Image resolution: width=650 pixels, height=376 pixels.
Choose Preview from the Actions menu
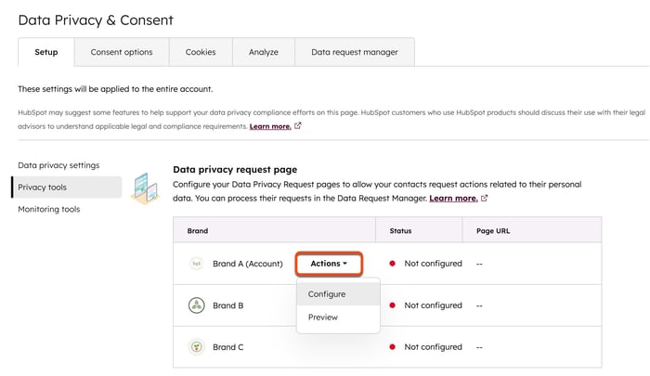click(x=338, y=318)
